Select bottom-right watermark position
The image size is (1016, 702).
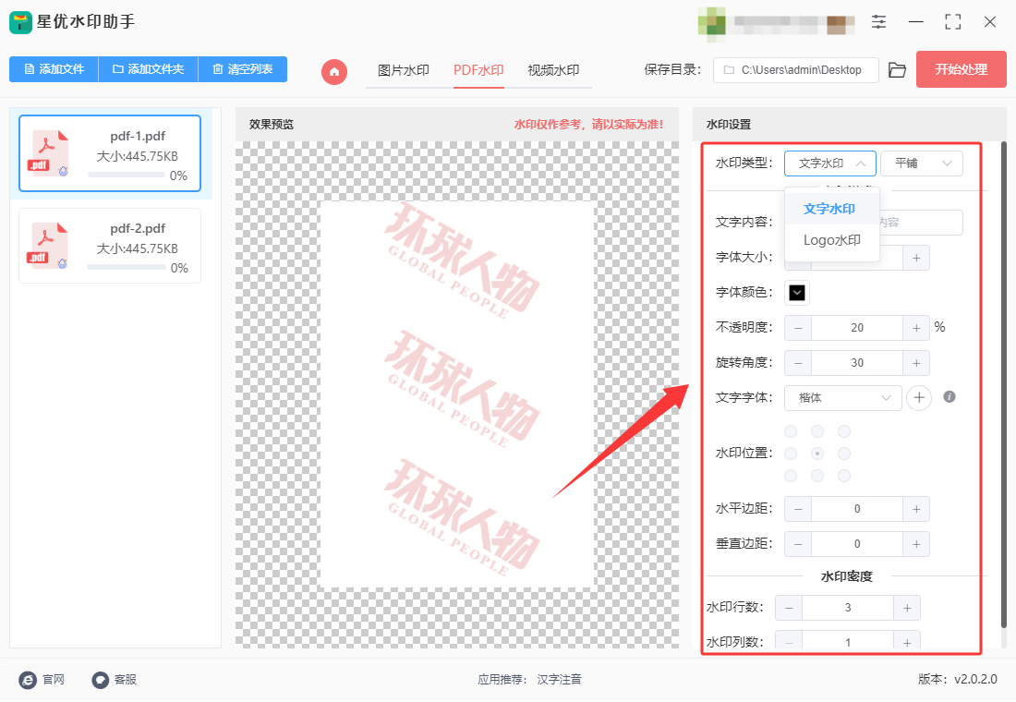(x=843, y=476)
